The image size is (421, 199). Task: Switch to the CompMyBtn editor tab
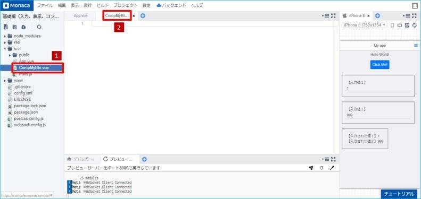click(x=117, y=16)
